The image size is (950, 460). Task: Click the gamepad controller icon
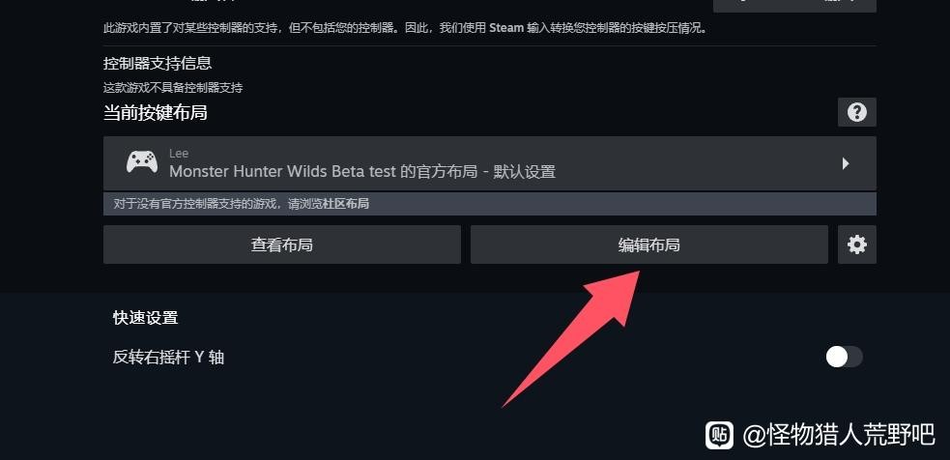(x=142, y=162)
